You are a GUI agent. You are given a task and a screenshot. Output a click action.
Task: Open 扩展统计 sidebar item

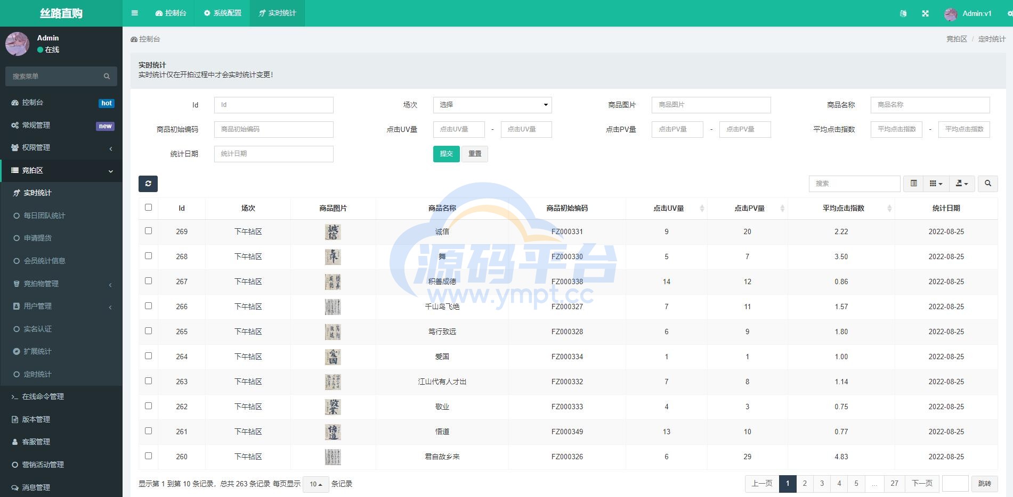[61, 351]
